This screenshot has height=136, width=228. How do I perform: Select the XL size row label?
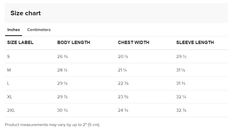[x=10, y=97]
